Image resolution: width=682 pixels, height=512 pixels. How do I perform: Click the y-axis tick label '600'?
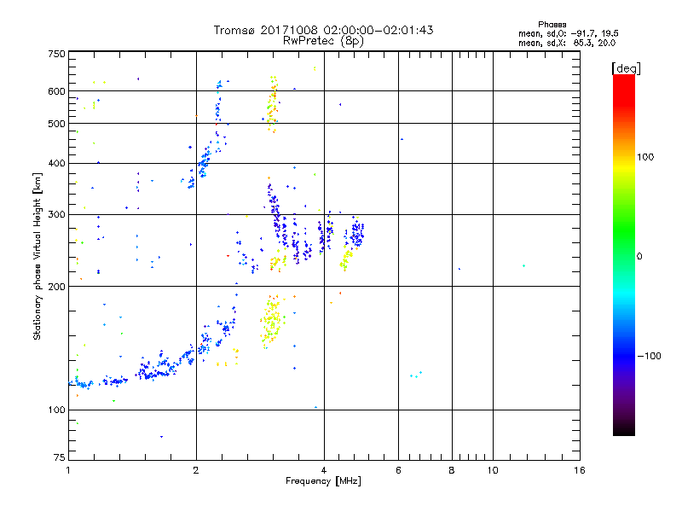56,91
